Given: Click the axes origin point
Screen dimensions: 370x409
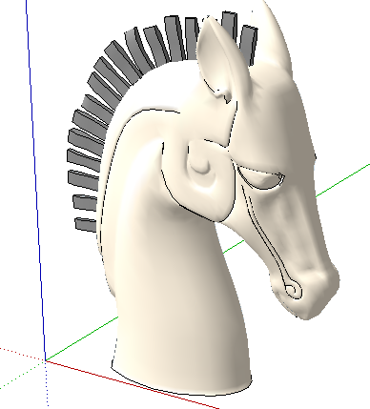Looking at the screenshot, I should click(46, 360).
